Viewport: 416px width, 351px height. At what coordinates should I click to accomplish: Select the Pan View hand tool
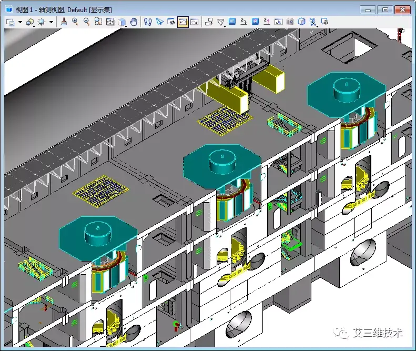coord(134,22)
